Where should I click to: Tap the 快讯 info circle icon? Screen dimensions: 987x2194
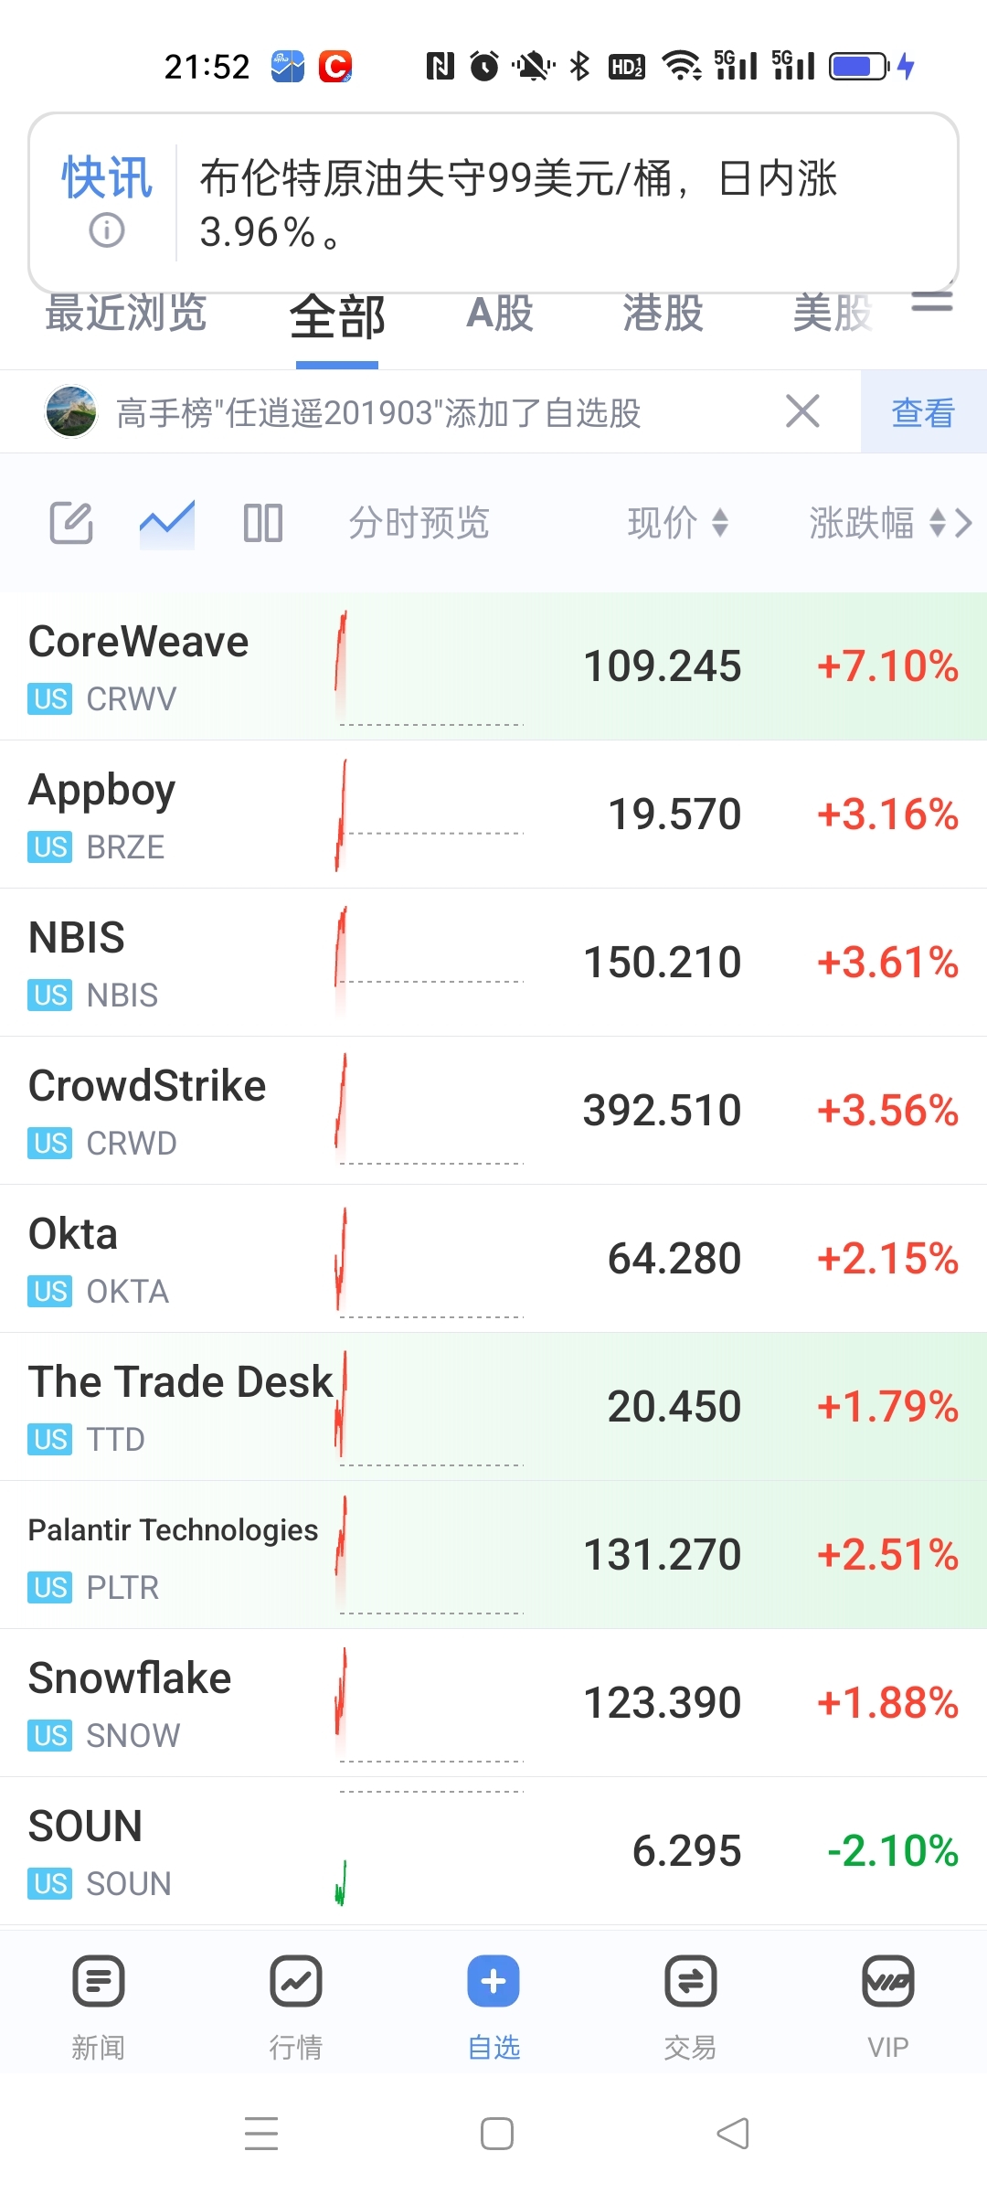tap(107, 229)
